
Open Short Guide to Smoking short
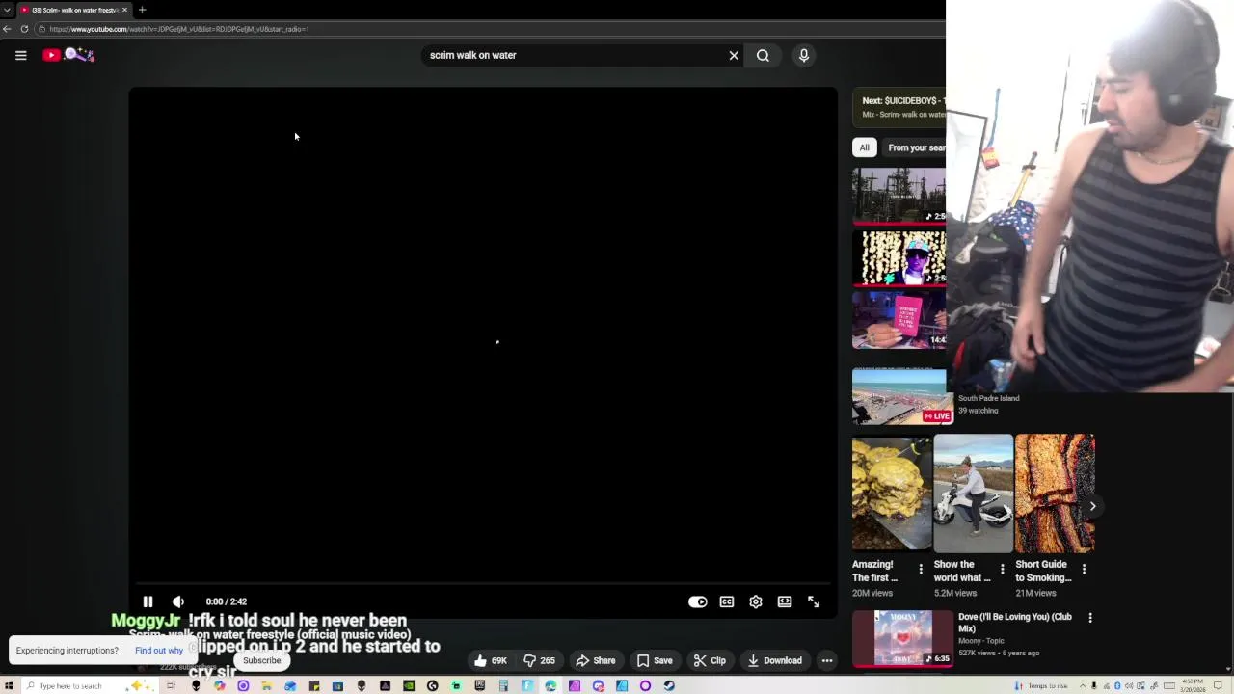1055,493
